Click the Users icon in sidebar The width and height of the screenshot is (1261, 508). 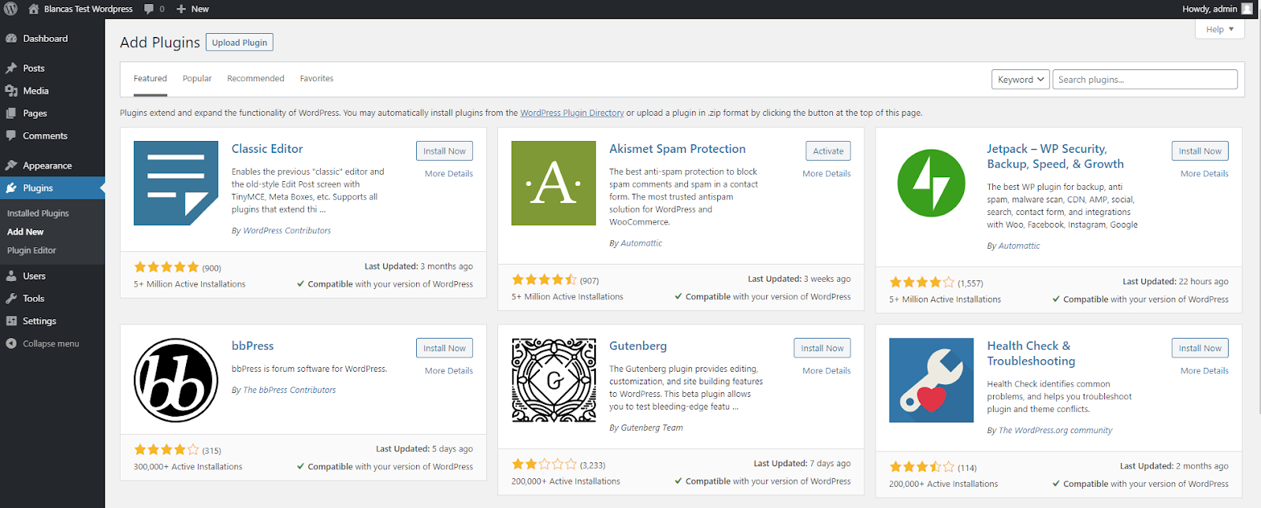(11, 276)
